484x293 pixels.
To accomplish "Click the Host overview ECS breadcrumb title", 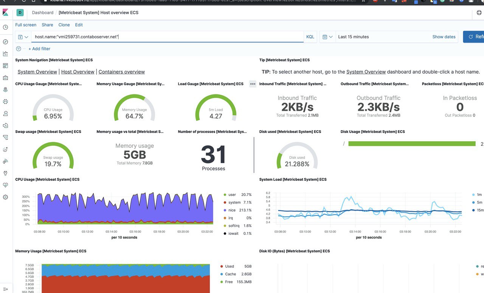I will coord(98,13).
